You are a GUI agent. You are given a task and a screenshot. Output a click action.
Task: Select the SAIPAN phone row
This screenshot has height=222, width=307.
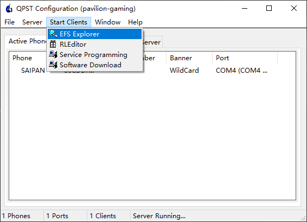point(152,71)
